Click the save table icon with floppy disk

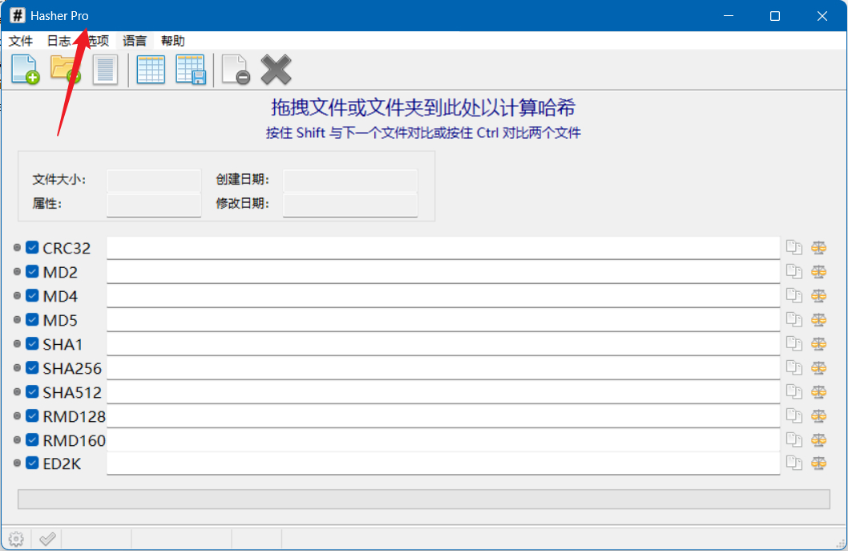point(191,69)
